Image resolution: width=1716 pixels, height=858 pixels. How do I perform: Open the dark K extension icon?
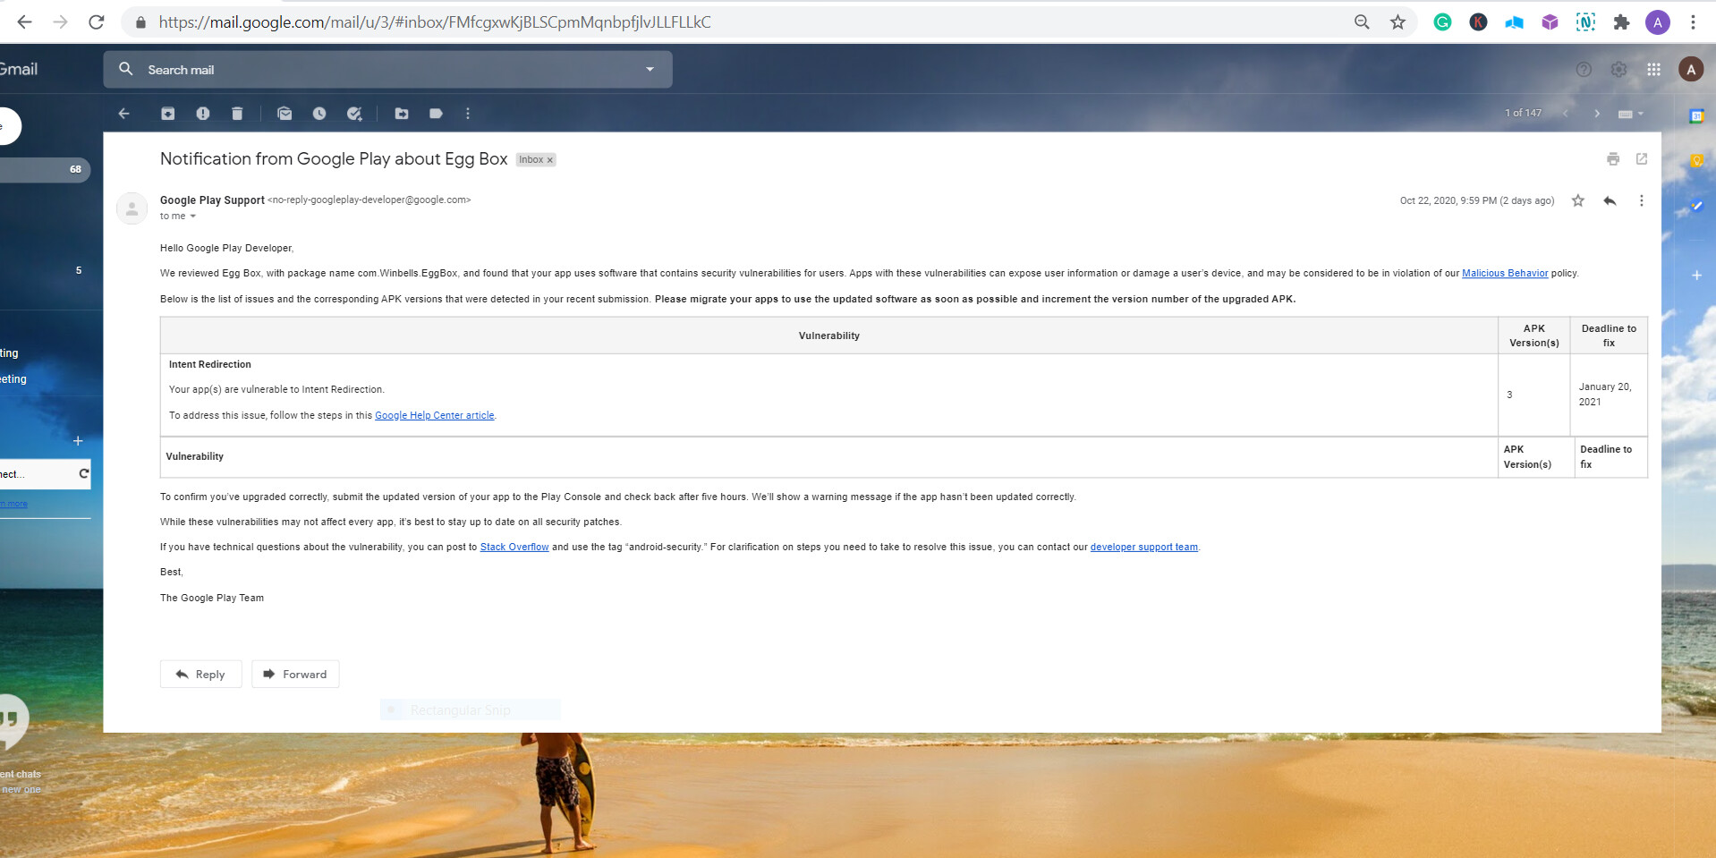click(1478, 22)
